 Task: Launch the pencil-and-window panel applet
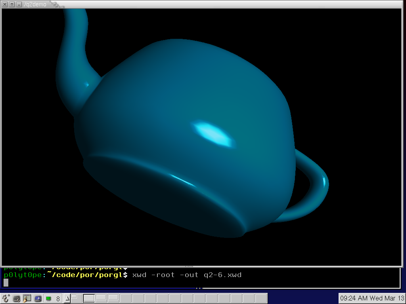(27, 298)
